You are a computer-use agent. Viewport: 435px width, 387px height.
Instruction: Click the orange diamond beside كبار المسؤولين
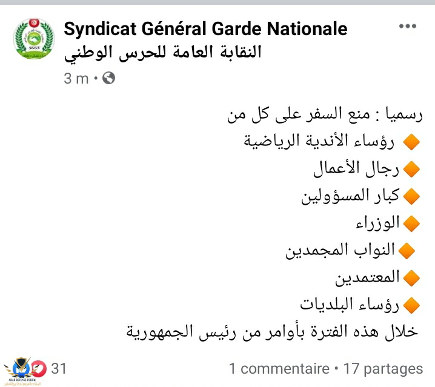(x=411, y=196)
